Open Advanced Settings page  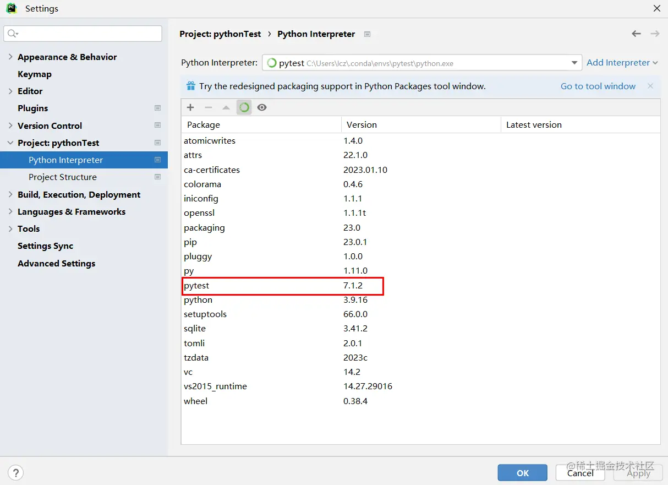[x=56, y=263]
